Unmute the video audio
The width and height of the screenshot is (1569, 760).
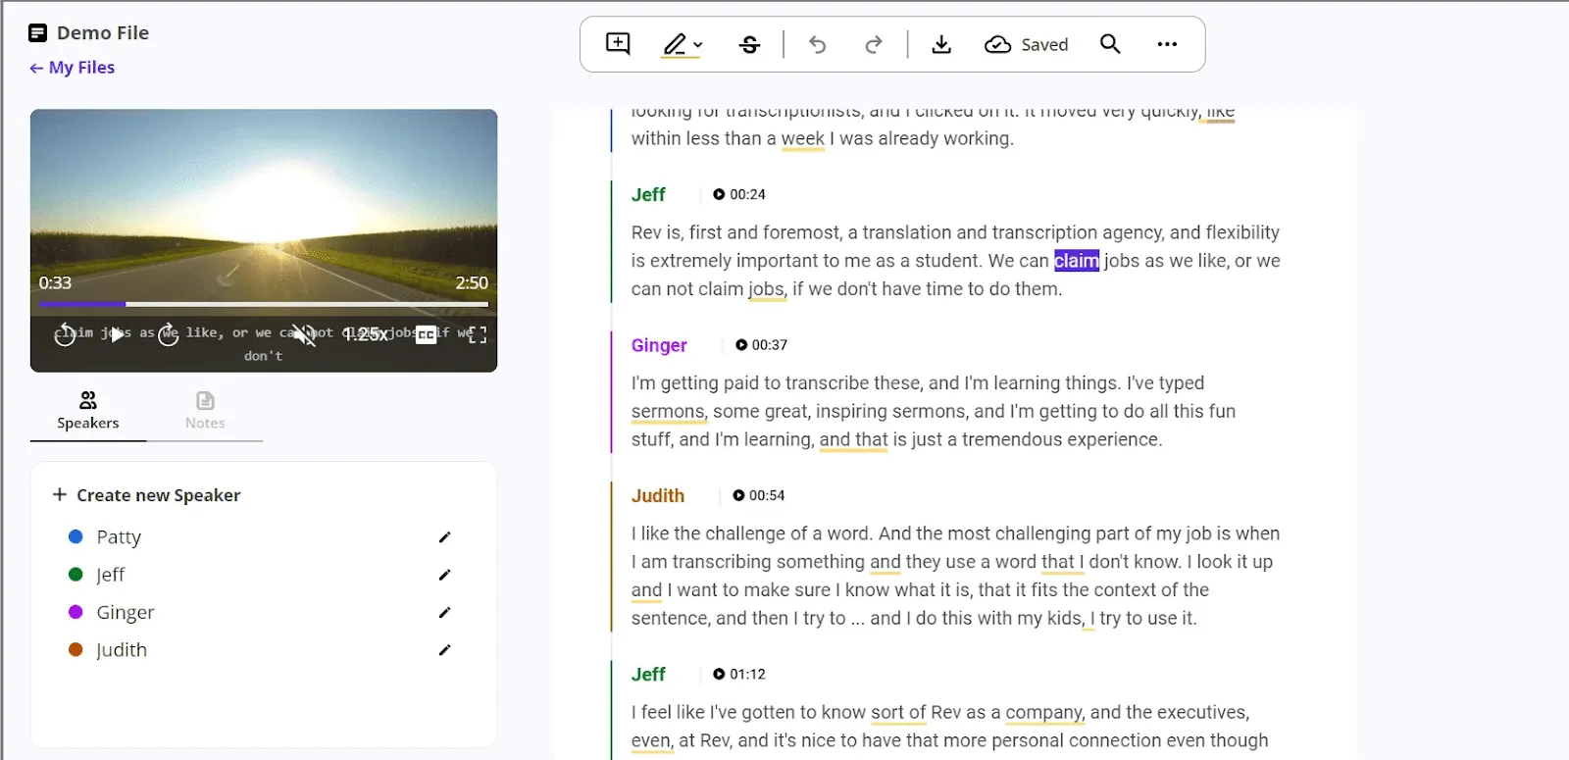304,334
